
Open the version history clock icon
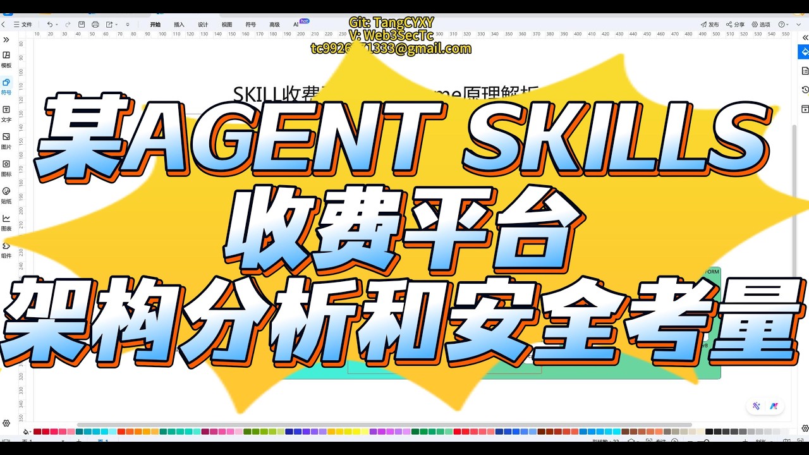coord(805,90)
